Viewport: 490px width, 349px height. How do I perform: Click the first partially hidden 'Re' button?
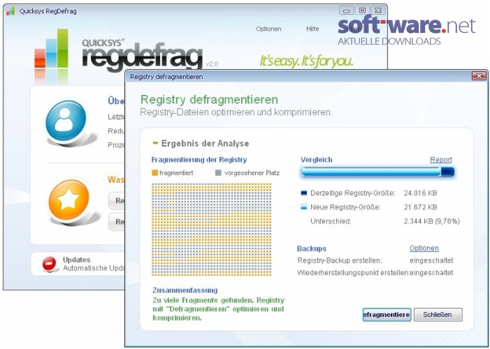(x=117, y=200)
